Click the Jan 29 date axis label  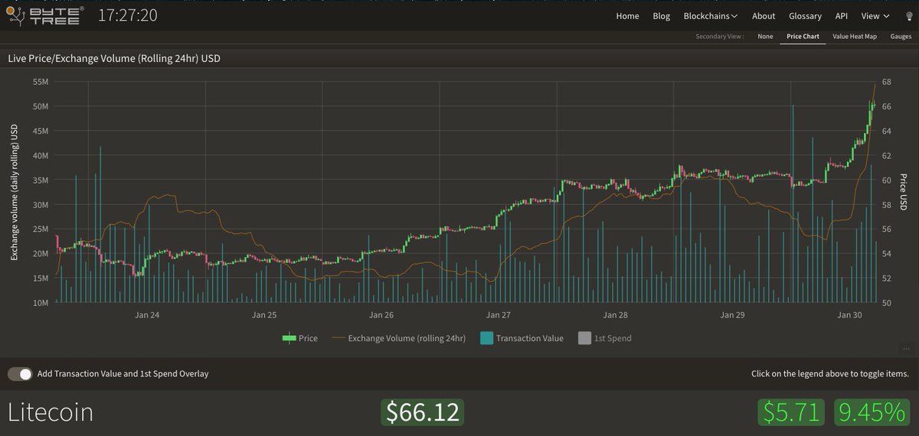point(733,314)
